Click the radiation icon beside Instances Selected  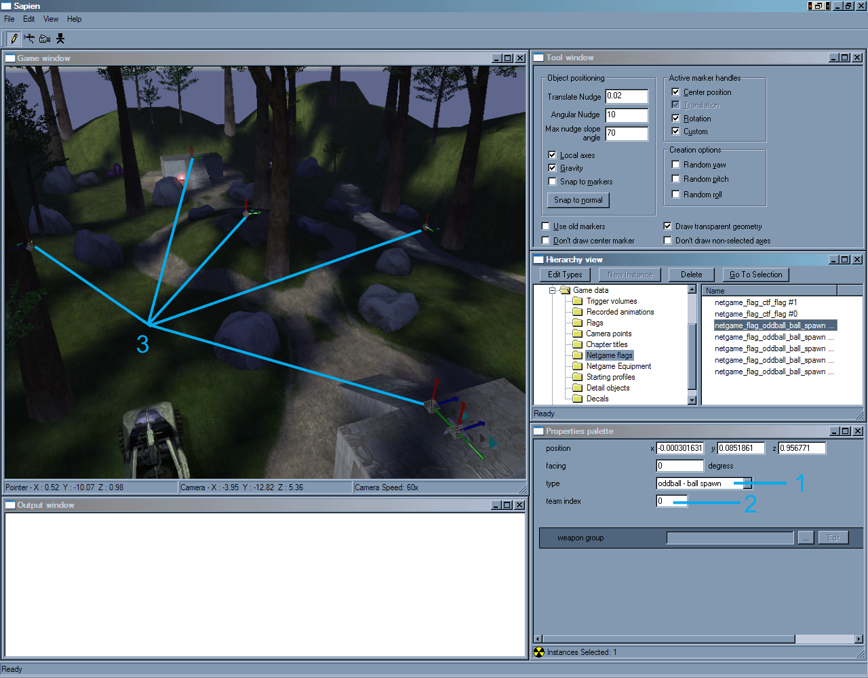(539, 652)
